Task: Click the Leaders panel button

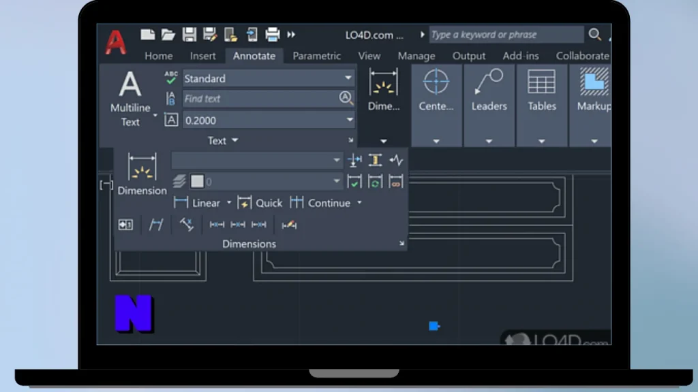Action: coord(489,91)
